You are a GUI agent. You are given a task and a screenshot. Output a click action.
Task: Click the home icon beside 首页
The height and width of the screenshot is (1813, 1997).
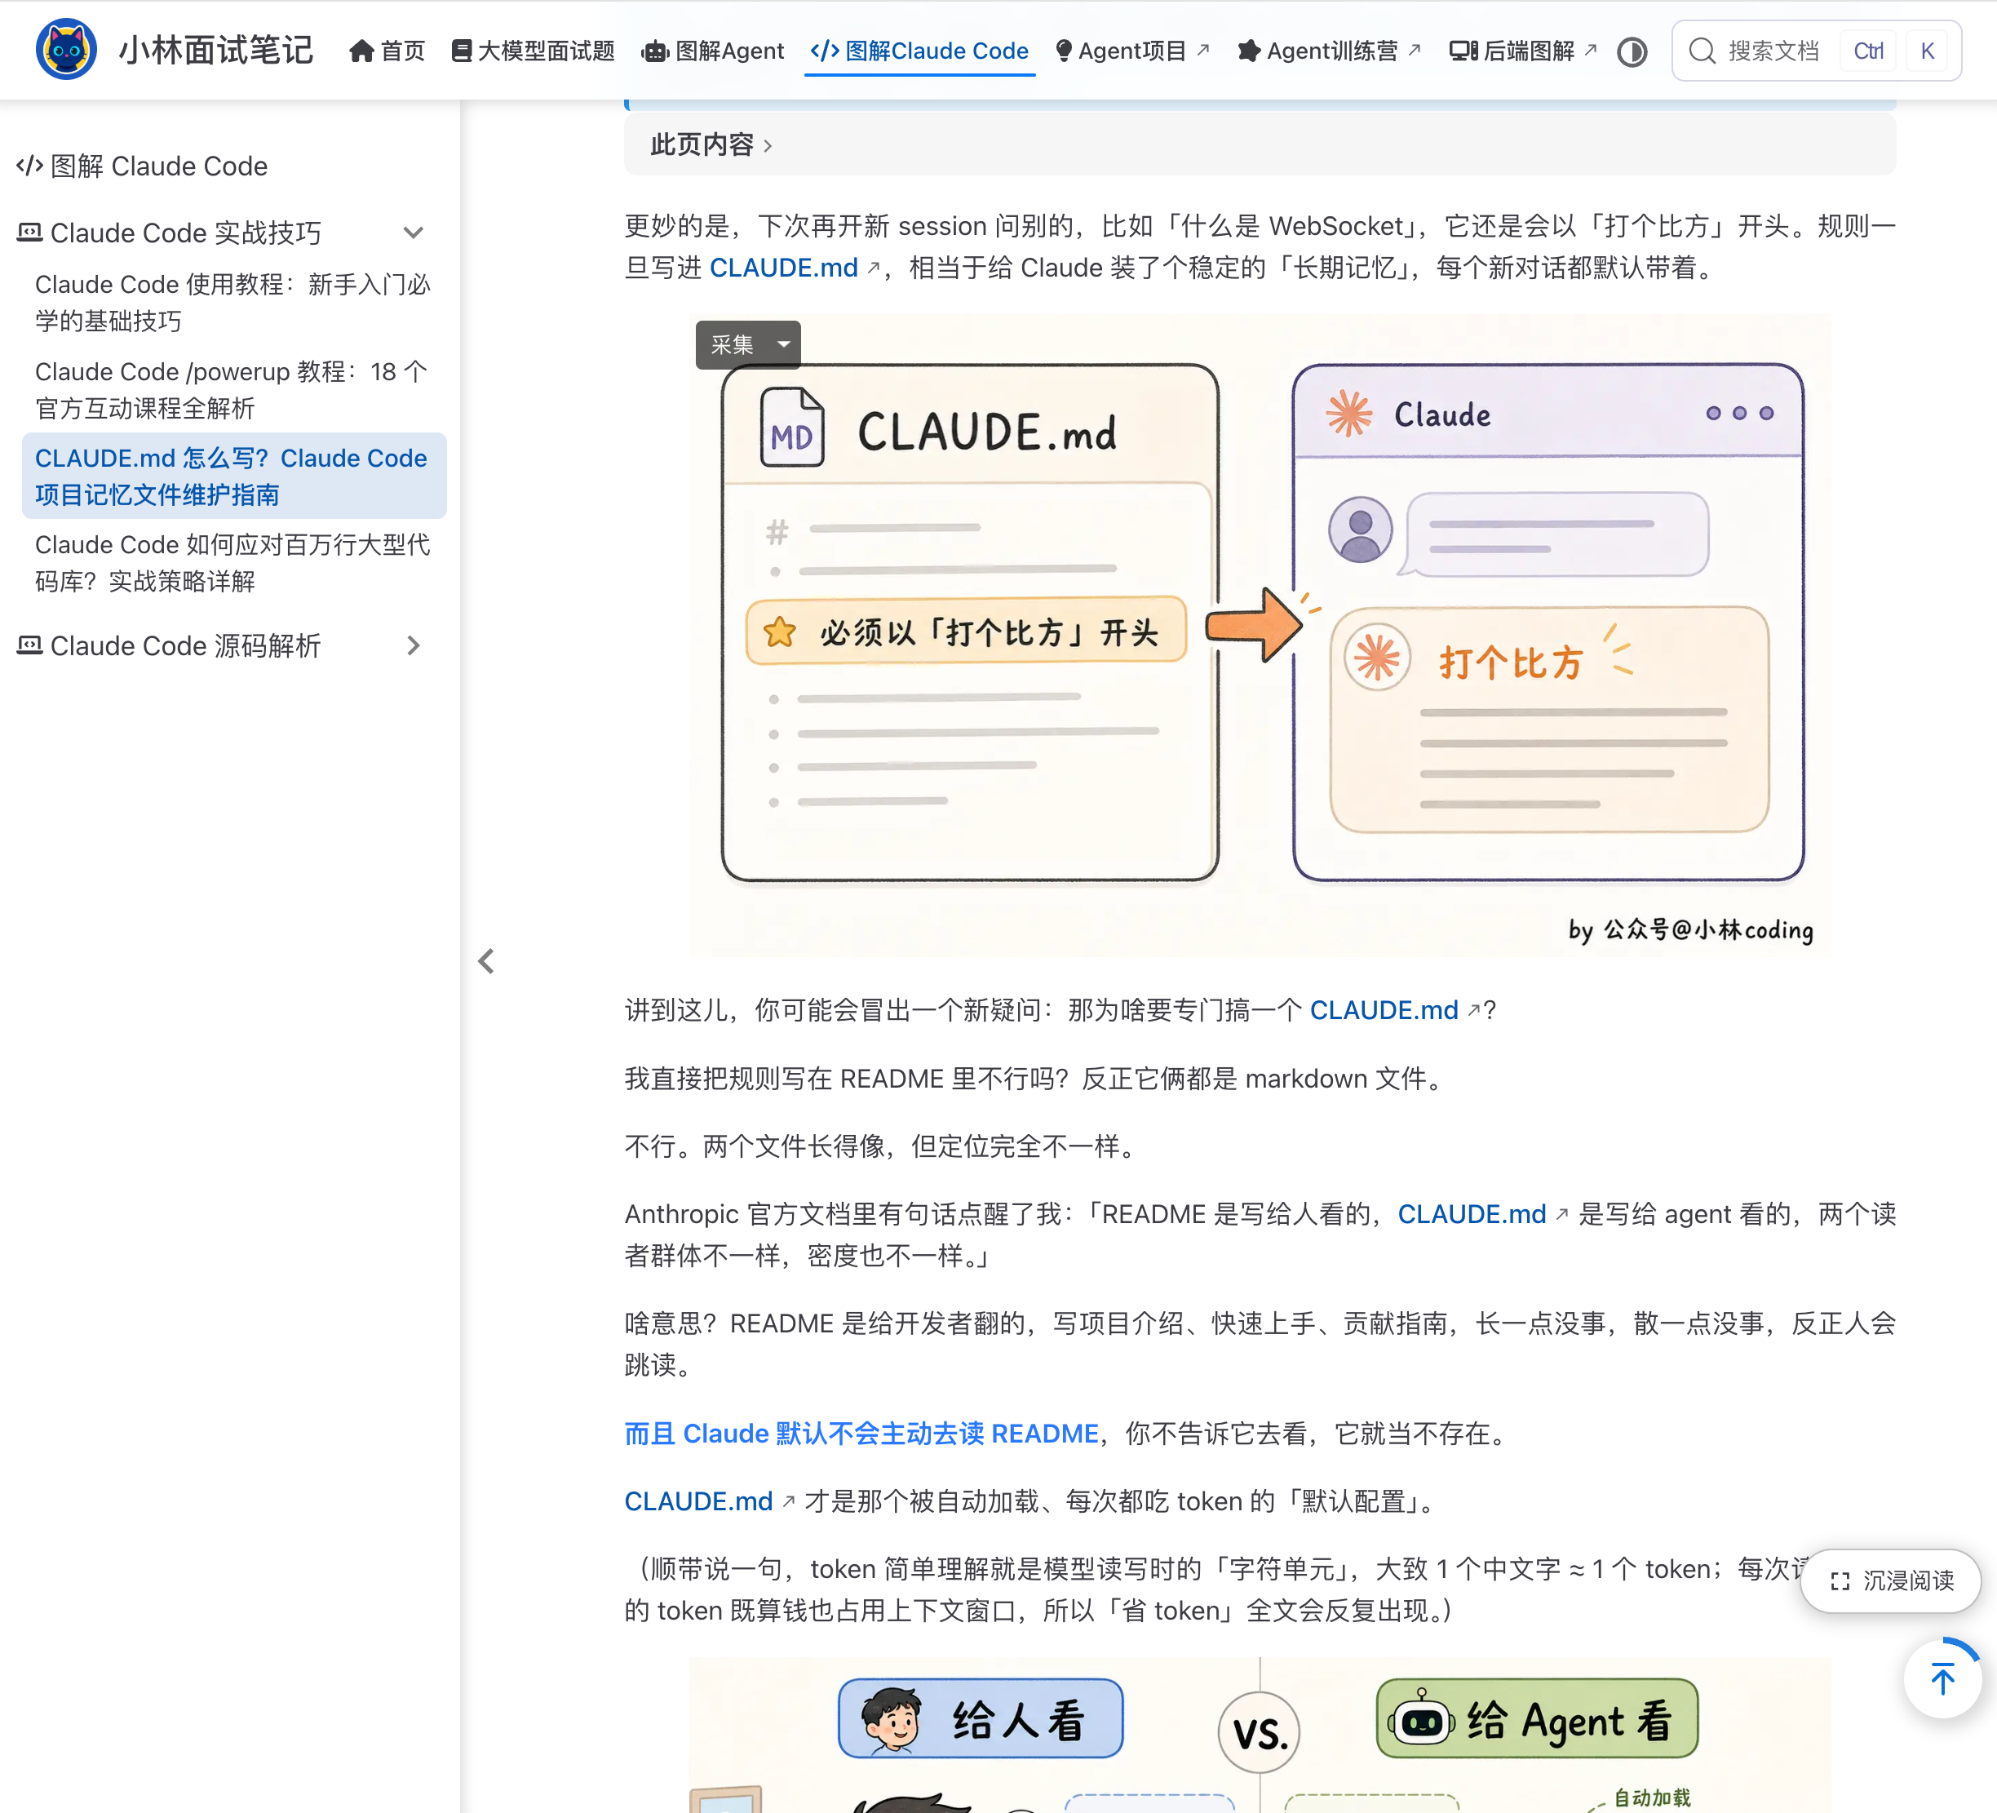tap(361, 51)
